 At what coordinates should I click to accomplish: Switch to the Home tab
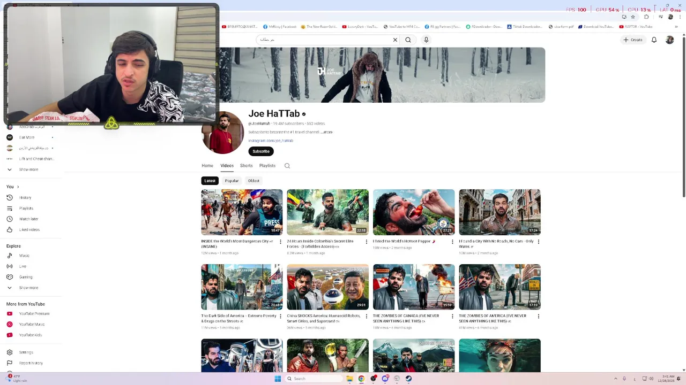point(207,166)
